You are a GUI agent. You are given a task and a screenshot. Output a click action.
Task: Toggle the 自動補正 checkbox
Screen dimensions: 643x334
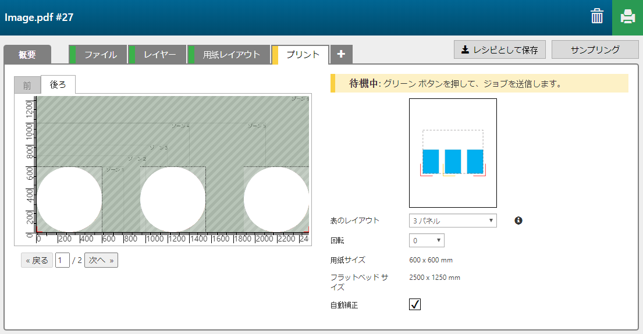coord(415,304)
